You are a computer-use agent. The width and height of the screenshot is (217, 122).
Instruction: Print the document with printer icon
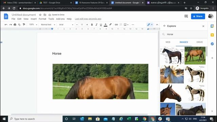tap(15, 25)
